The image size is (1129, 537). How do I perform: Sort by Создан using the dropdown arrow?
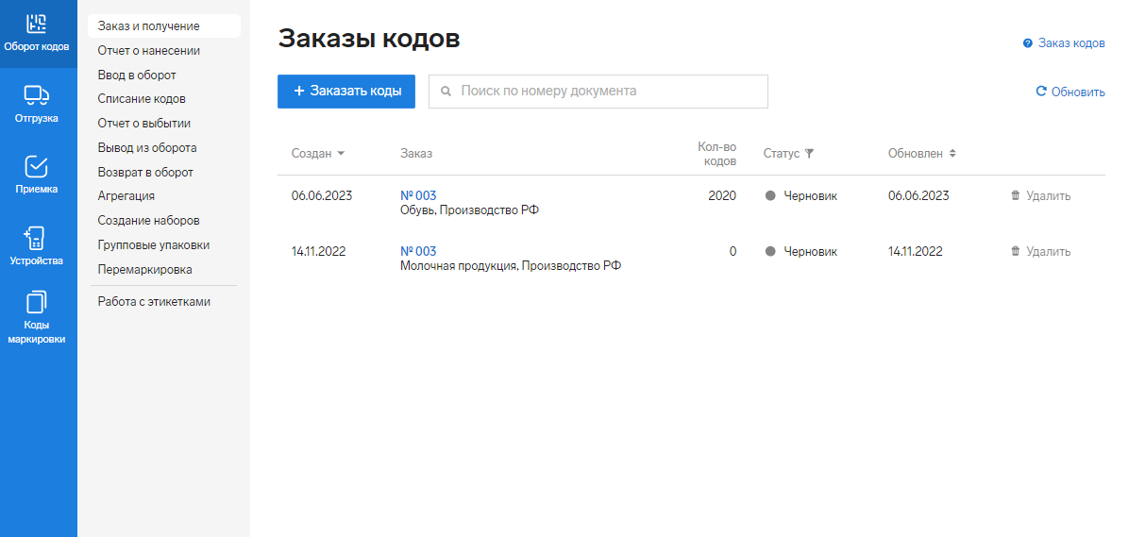pos(341,153)
